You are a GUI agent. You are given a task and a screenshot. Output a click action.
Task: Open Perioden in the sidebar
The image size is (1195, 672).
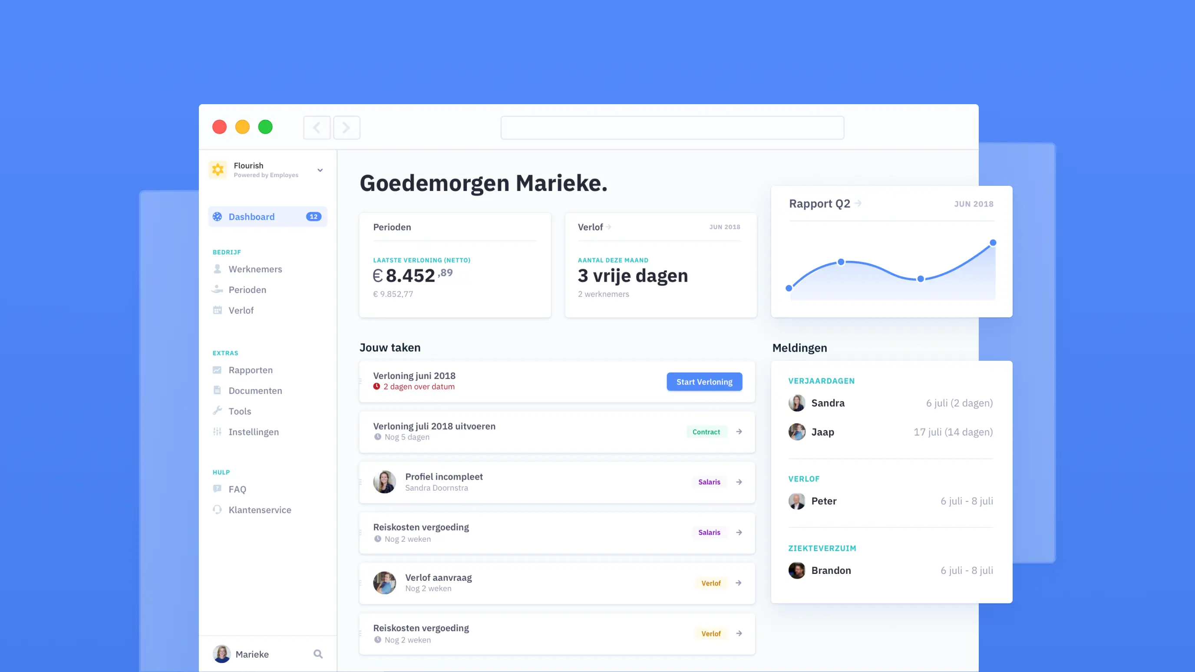point(247,290)
